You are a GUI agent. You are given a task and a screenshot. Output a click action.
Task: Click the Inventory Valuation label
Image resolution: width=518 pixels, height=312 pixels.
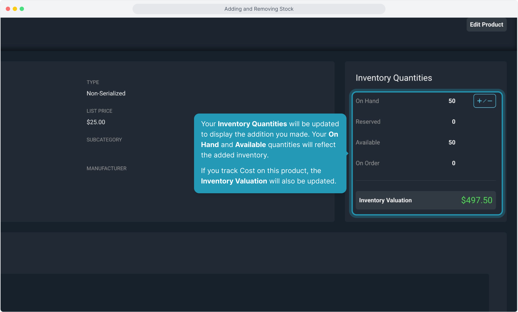point(385,200)
